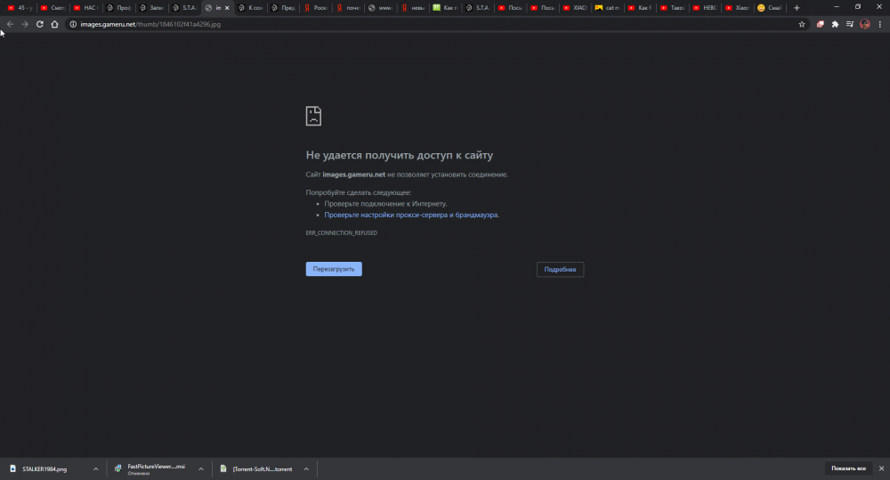Close the active images.gameru.net tab
The width and height of the screenshot is (890, 480).
(227, 8)
